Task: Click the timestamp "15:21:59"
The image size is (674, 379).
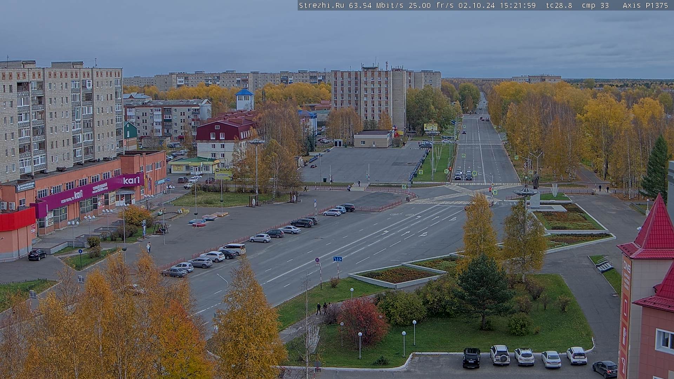Action: (517, 5)
